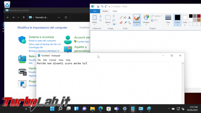Image resolution: width=201 pixels, height=113 pixels.
Task: Open Settings gear from the taskbar
Action: (x=125, y=109)
